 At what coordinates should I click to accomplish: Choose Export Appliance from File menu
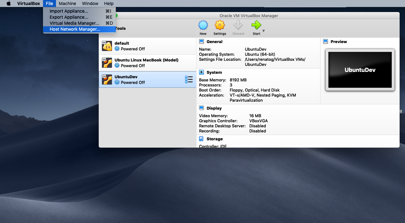79,17
